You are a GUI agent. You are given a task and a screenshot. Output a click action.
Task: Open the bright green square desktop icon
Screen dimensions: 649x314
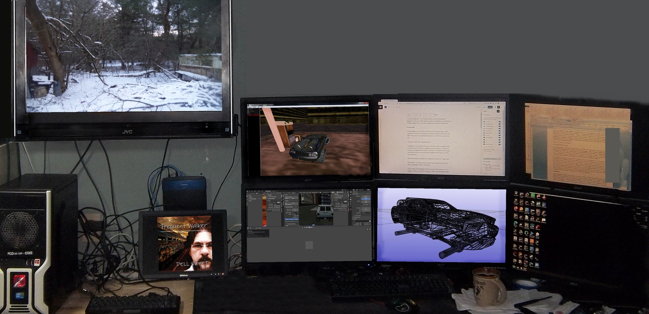point(533,195)
